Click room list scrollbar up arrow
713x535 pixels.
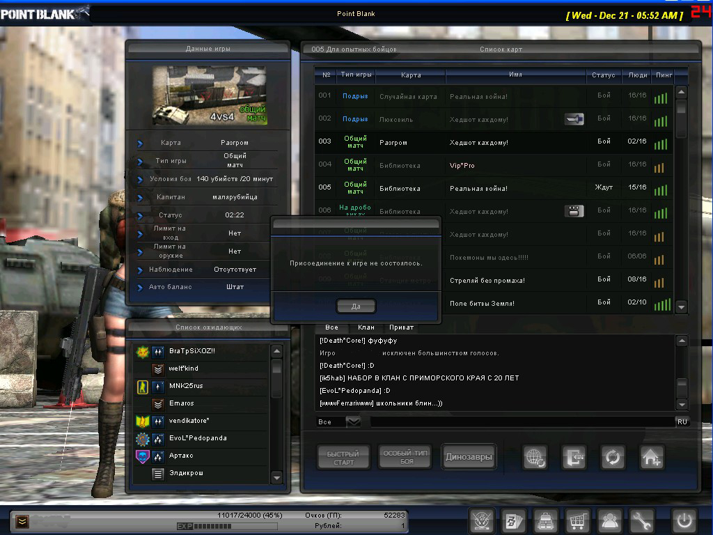click(x=681, y=93)
